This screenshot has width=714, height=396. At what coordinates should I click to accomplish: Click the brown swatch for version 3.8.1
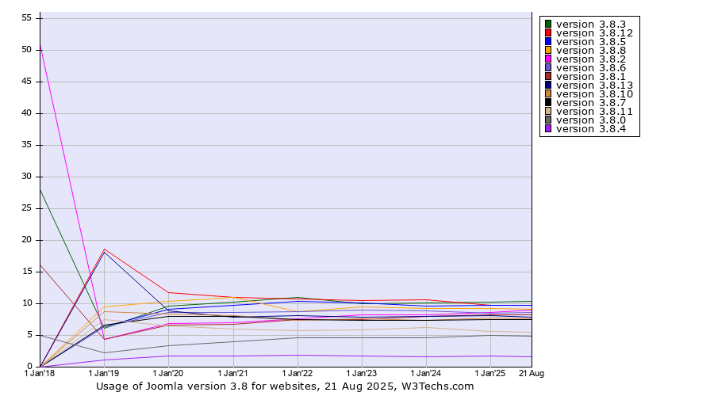pyautogui.click(x=548, y=76)
